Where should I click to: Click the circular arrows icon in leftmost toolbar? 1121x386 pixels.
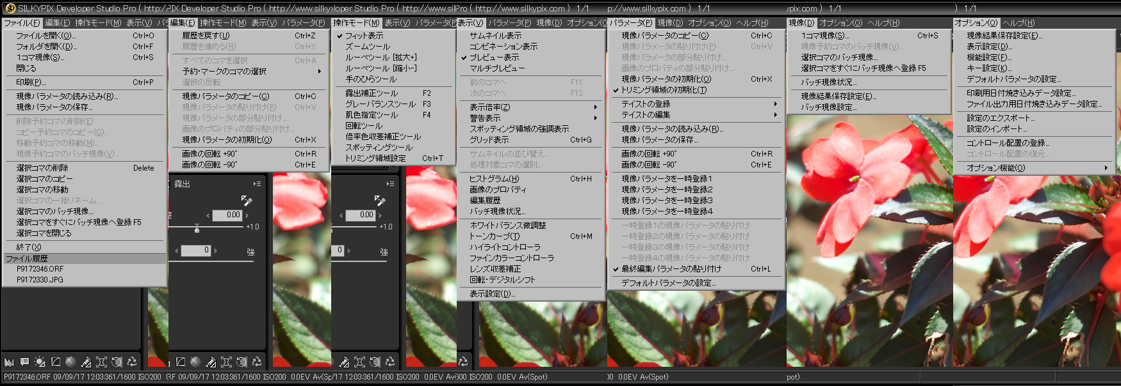click(x=132, y=362)
